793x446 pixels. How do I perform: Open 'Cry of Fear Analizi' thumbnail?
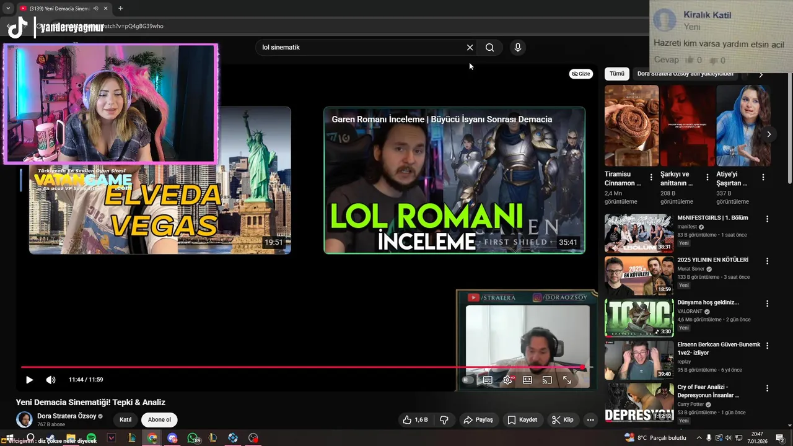pos(639,403)
